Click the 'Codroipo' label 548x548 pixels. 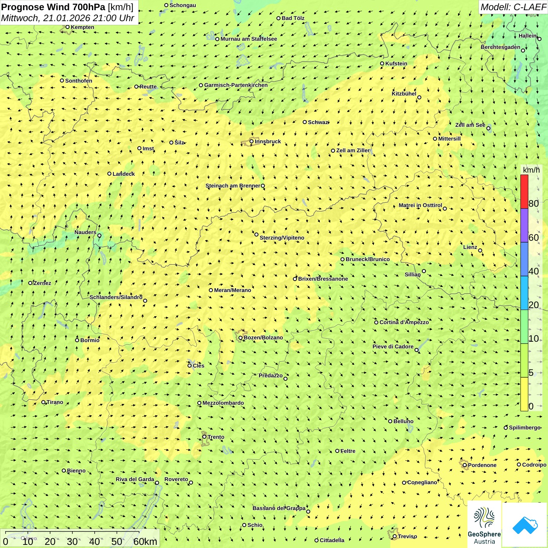[534, 465]
